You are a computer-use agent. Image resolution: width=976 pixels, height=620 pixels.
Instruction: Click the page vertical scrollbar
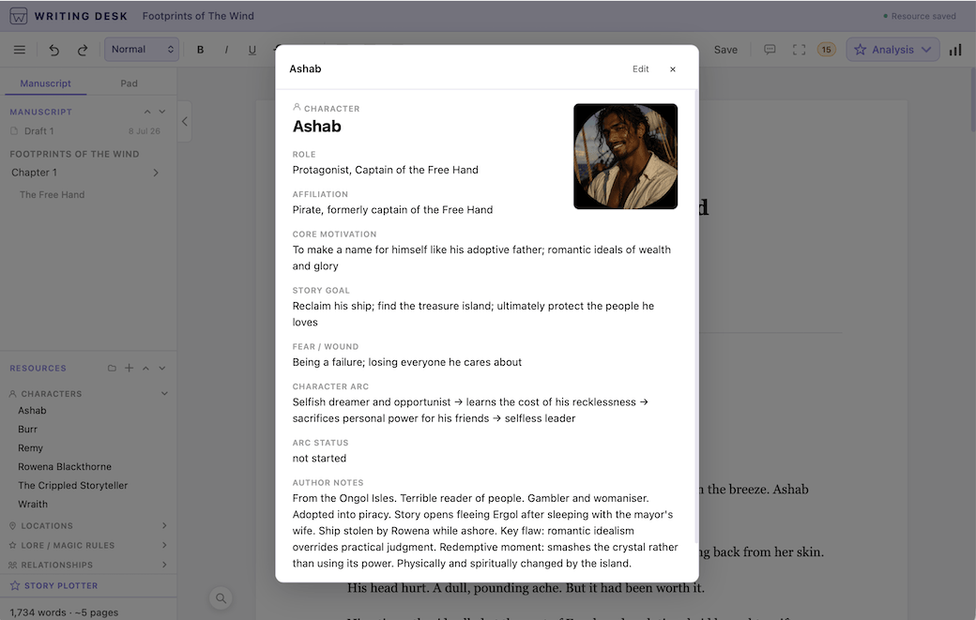973,99
